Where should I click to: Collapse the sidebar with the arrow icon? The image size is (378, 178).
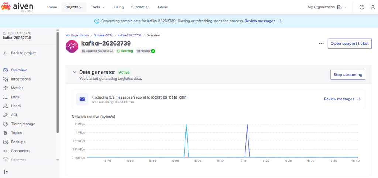[x=6, y=171]
